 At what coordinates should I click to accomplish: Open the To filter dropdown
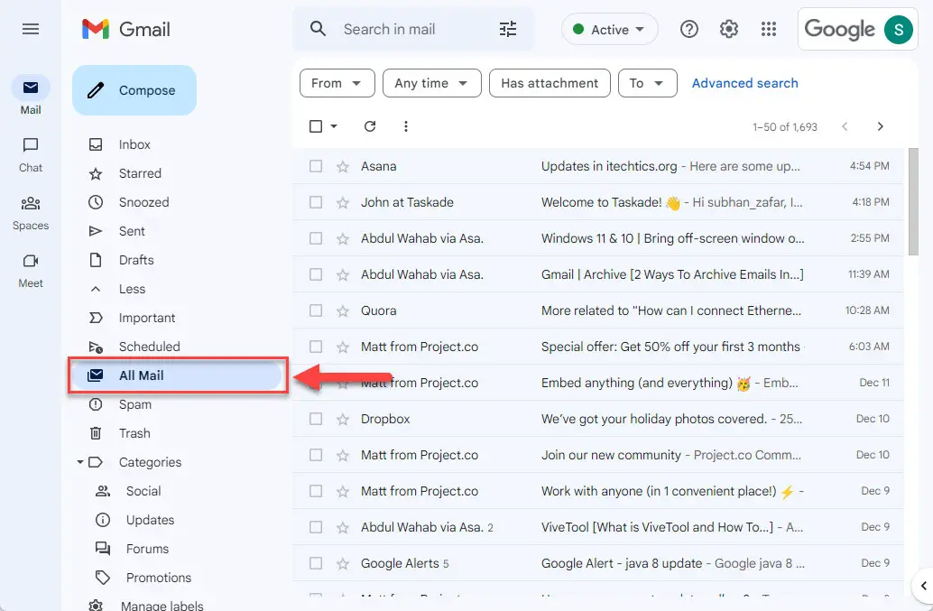647,83
